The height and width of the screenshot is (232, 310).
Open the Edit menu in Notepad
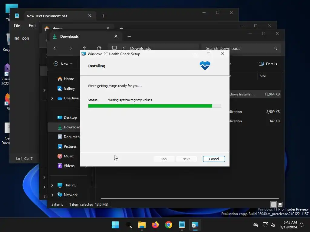pos(32,26)
